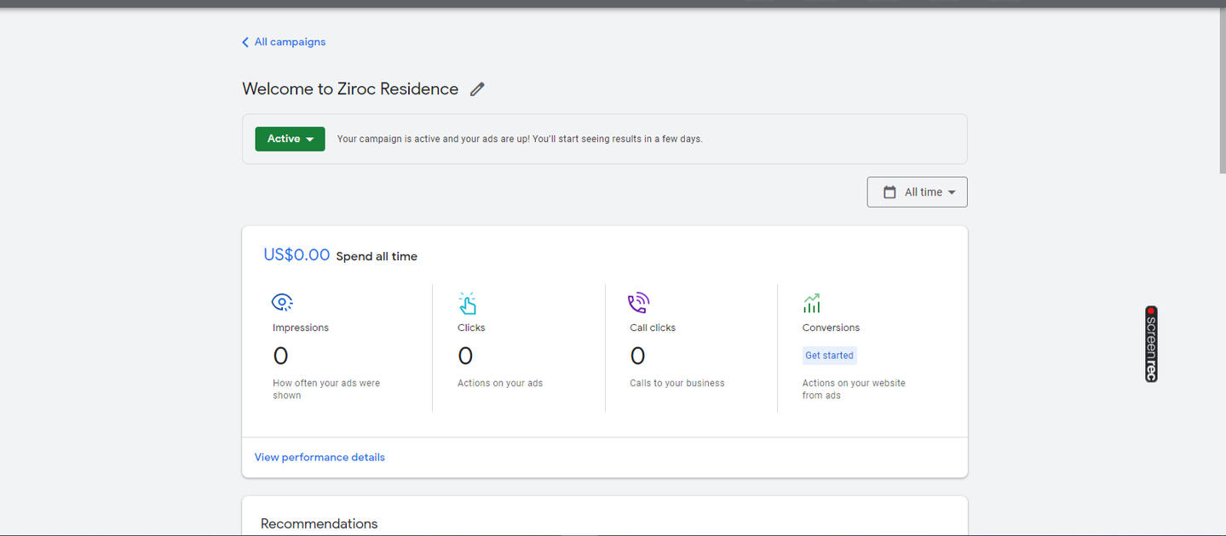
Task: Click the back chevron beside All campaigns
Action: point(245,43)
